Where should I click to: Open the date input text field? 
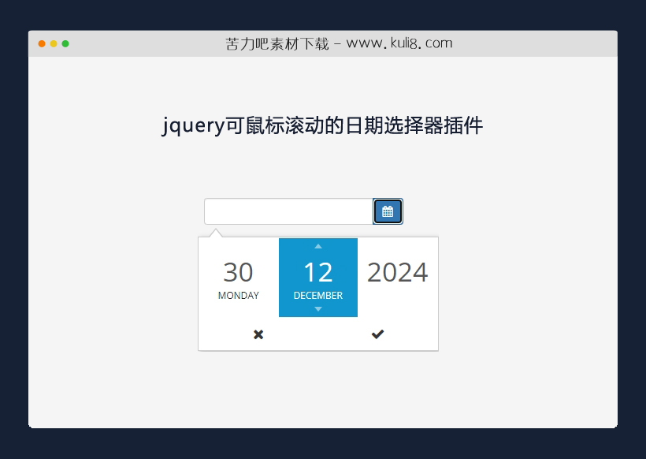click(288, 211)
